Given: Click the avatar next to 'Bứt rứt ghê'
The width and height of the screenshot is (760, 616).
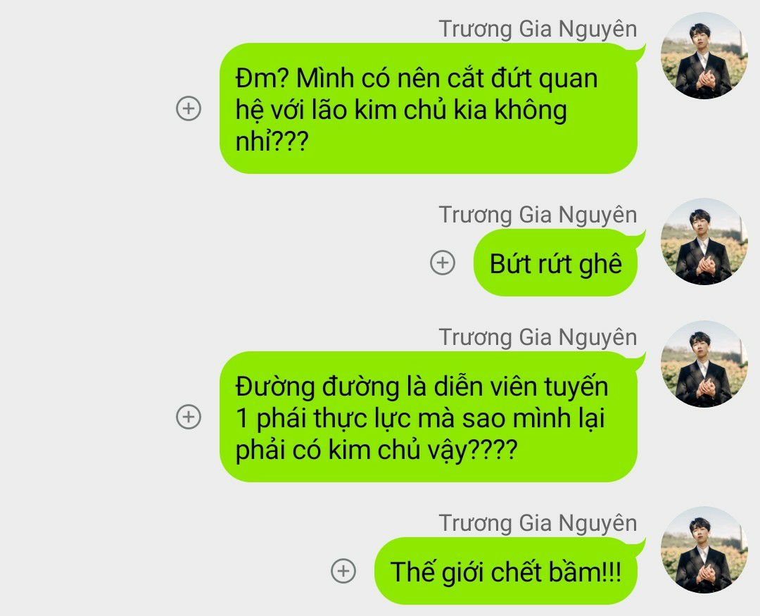Looking at the screenshot, I should tap(704, 241).
